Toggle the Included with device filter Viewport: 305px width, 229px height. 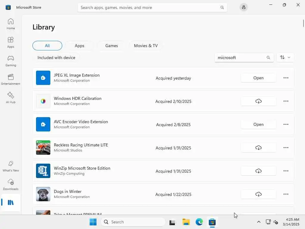click(56, 58)
